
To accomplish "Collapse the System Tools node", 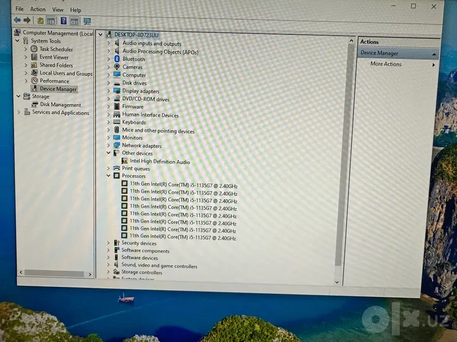I will point(18,41).
